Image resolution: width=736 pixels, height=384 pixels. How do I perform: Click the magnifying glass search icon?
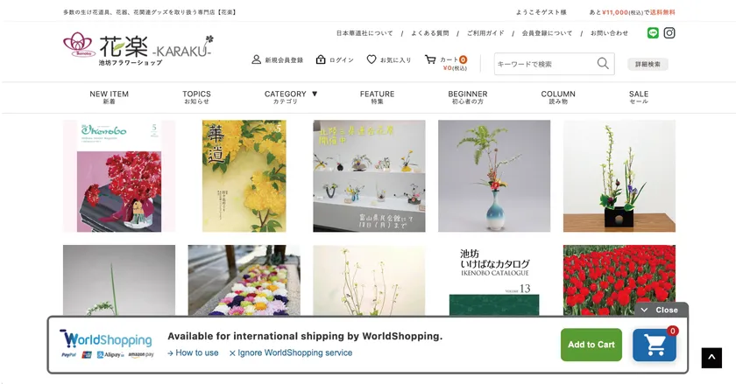(x=603, y=63)
